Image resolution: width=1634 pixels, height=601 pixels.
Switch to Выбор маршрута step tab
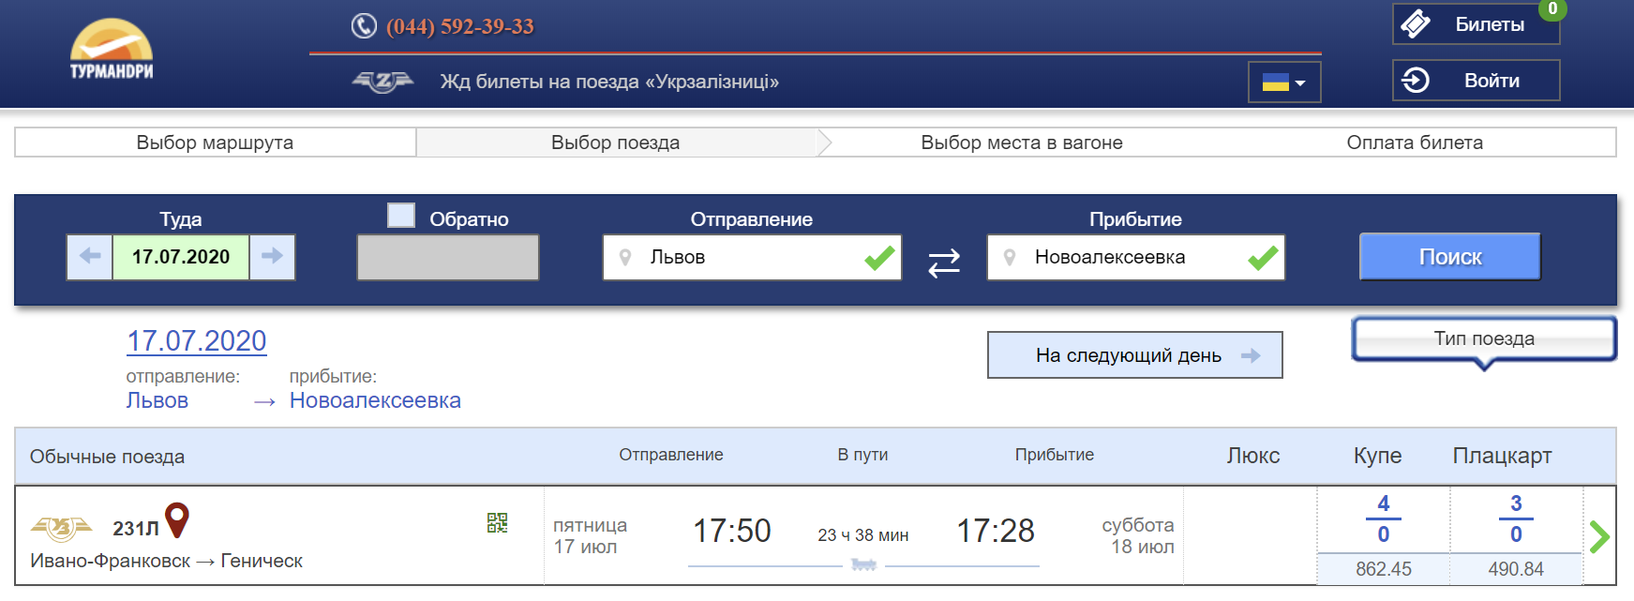(x=215, y=143)
